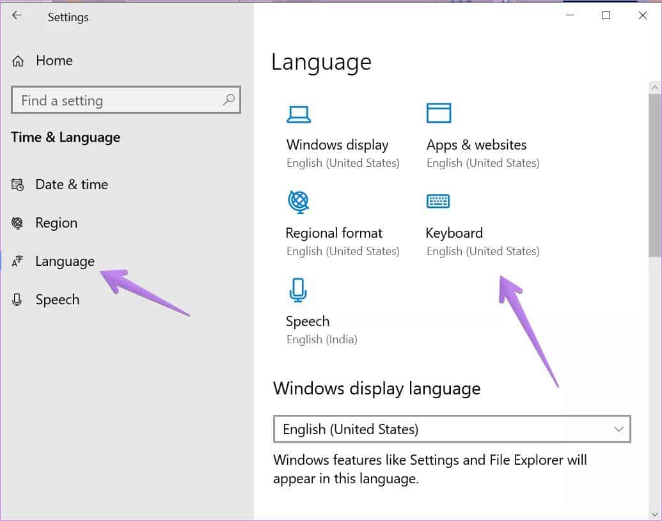Click English (United States) under Regional format
The width and height of the screenshot is (662, 521).
pos(343,251)
